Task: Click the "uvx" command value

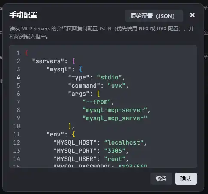Action: coord(116,85)
